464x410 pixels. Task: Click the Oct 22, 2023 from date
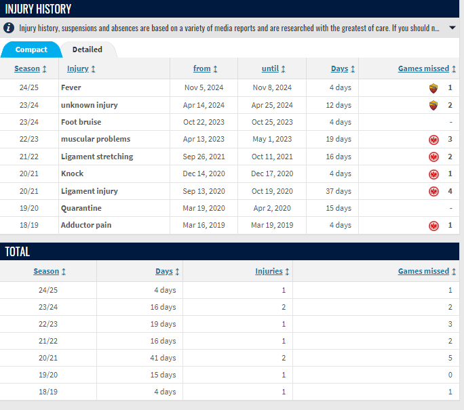[x=204, y=122]
